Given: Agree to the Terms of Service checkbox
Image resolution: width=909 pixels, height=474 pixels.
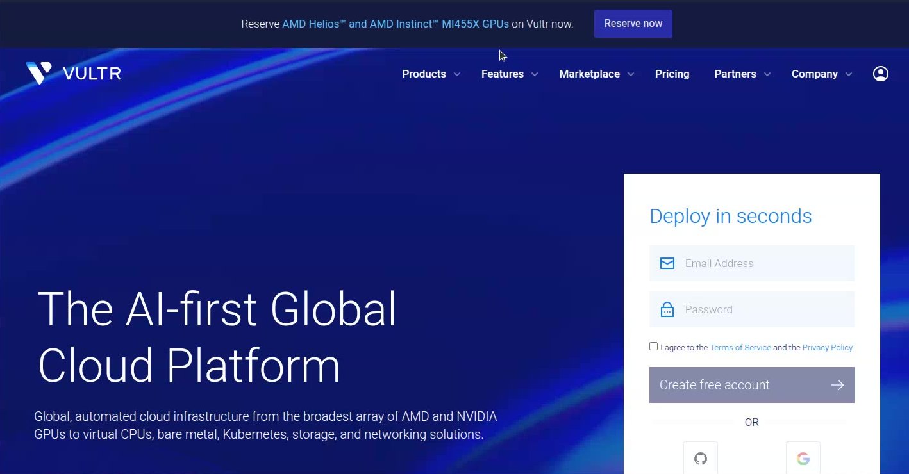Looking at the screenshot, I should coord(653,347).
